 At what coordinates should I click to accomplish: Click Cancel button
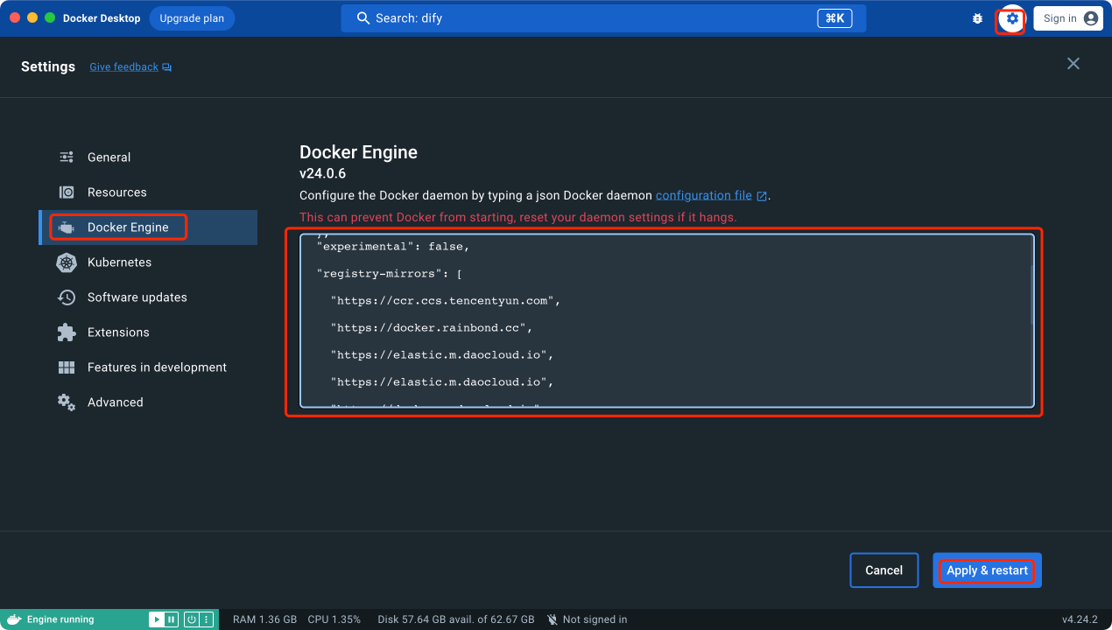pyautogui.click(x=883, y=570)
